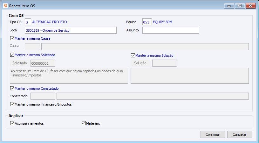Toggle Manter a mesma Solução checkbox
Viewport: 259px width, 143px height.
pyautogui.click(x=133, y=55)
